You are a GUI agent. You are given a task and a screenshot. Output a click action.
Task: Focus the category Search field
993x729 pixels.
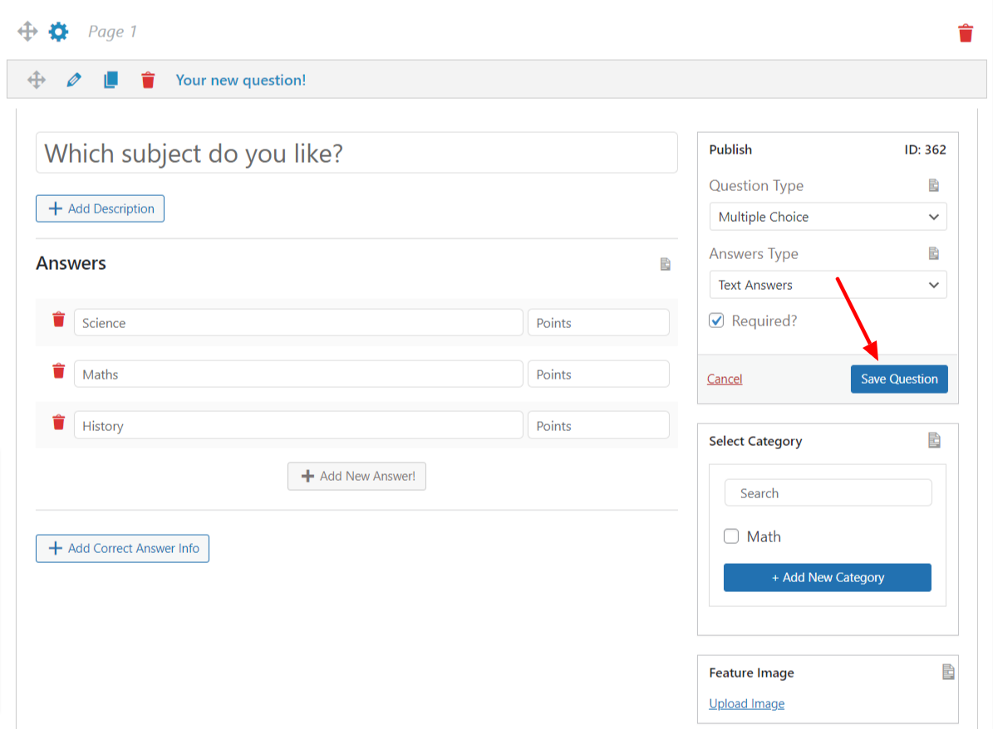828,493
